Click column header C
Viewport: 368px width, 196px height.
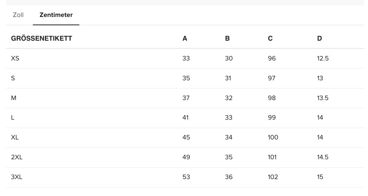pos(270,38)
